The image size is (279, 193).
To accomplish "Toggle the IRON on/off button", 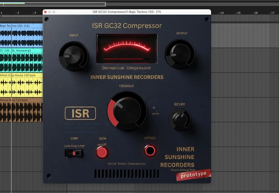I will (102, 153).
